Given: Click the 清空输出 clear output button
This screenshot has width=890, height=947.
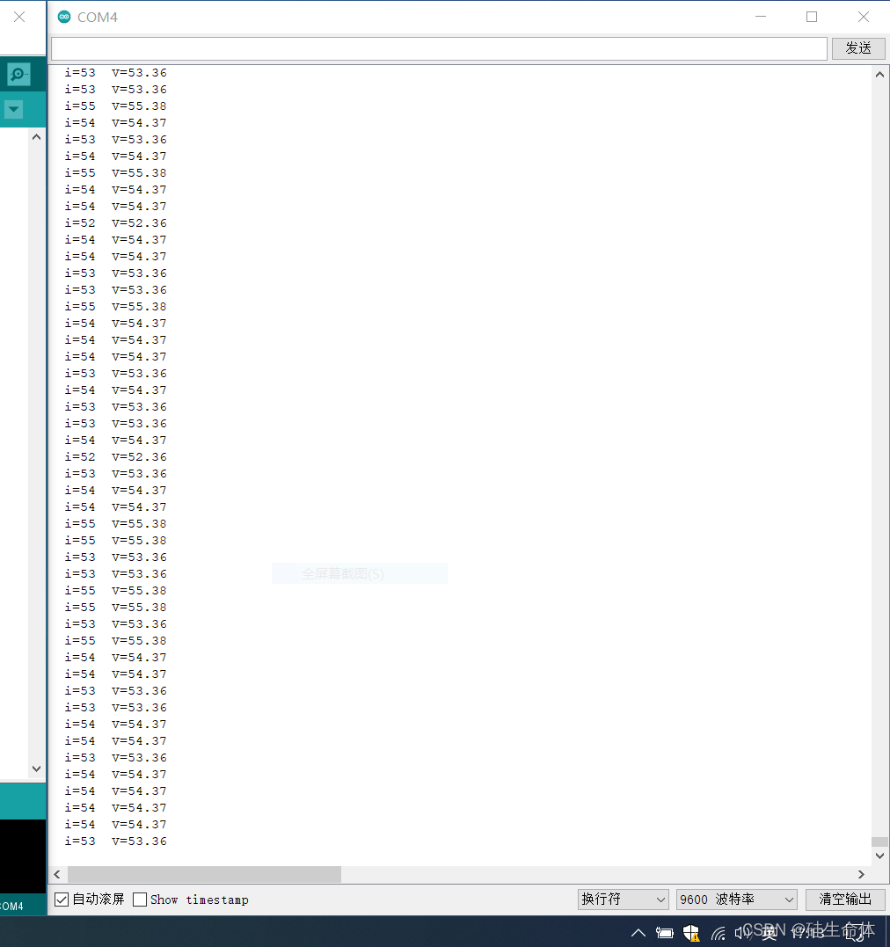Looking at the screenshot, I should 845,900.
